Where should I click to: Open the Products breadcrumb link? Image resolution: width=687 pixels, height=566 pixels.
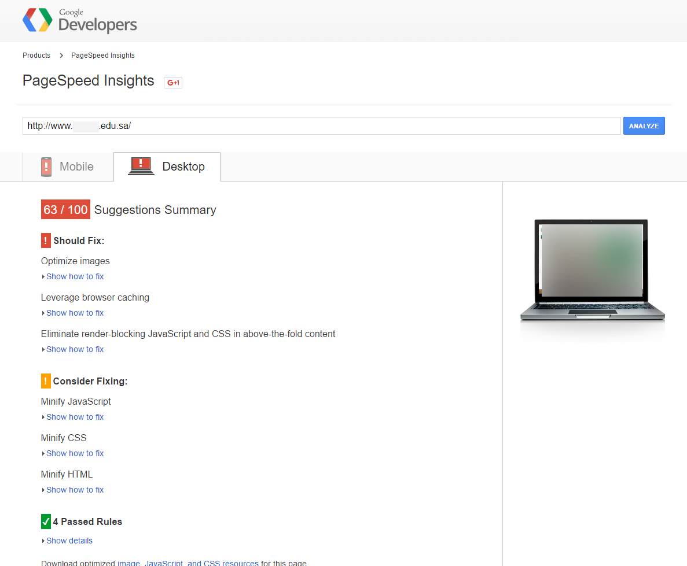tap(36, 56)
